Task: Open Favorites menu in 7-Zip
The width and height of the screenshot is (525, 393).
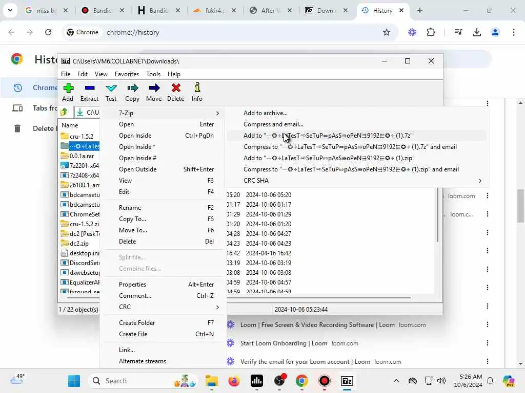Action: click(x=127, y=74)
